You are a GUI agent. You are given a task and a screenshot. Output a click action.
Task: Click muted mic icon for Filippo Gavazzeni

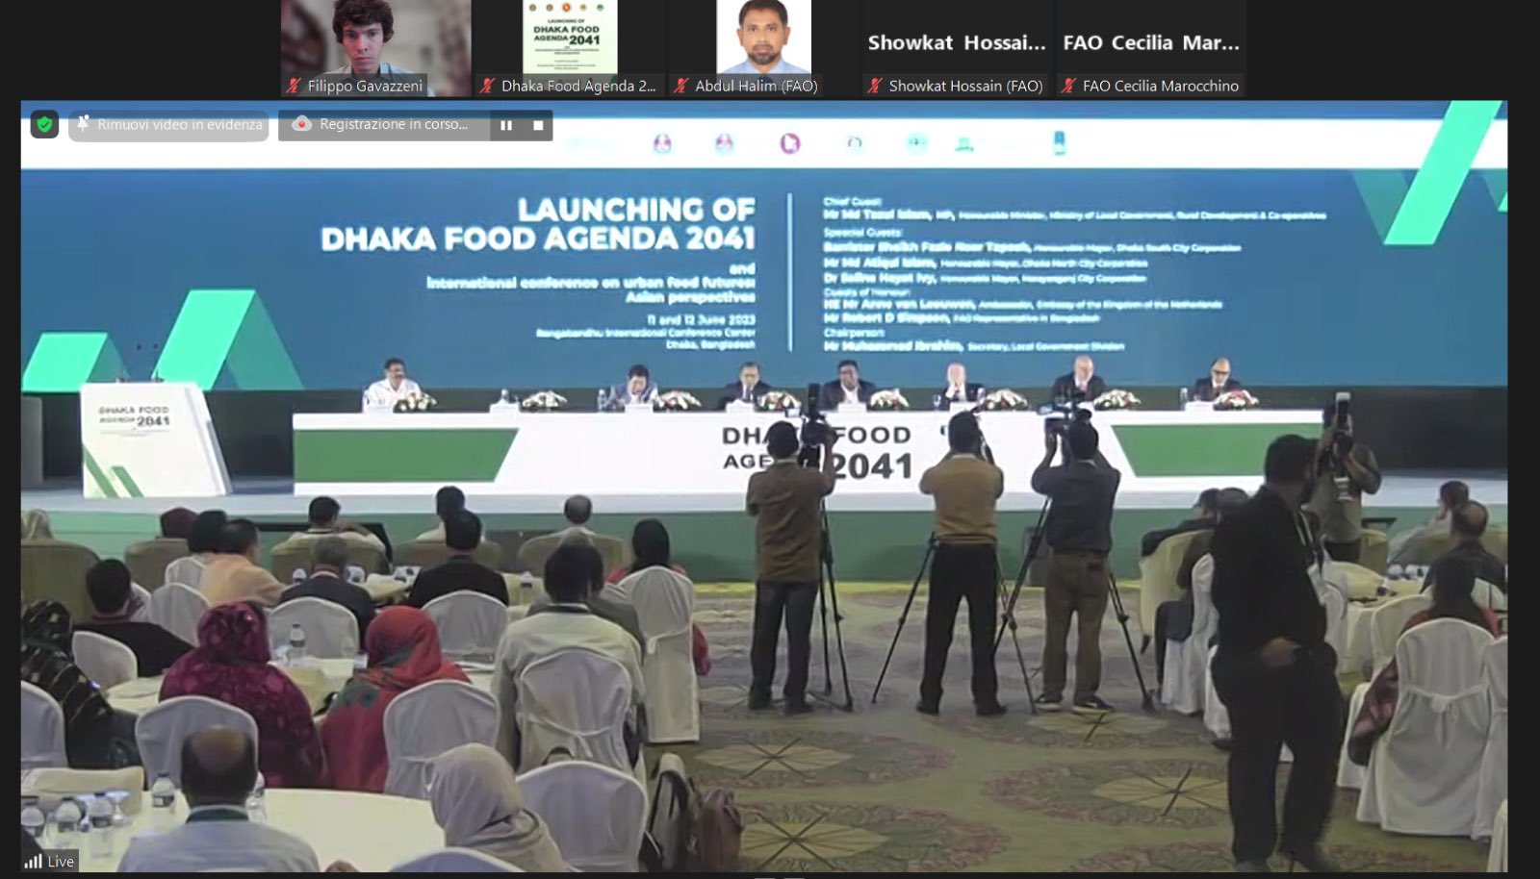pos(295,86)
